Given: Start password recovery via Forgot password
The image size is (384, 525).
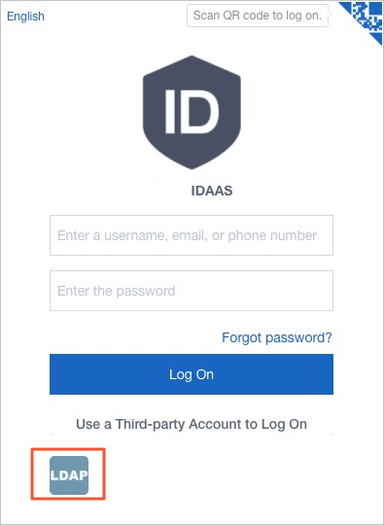Looking at the screenshot, I should 277,337.
